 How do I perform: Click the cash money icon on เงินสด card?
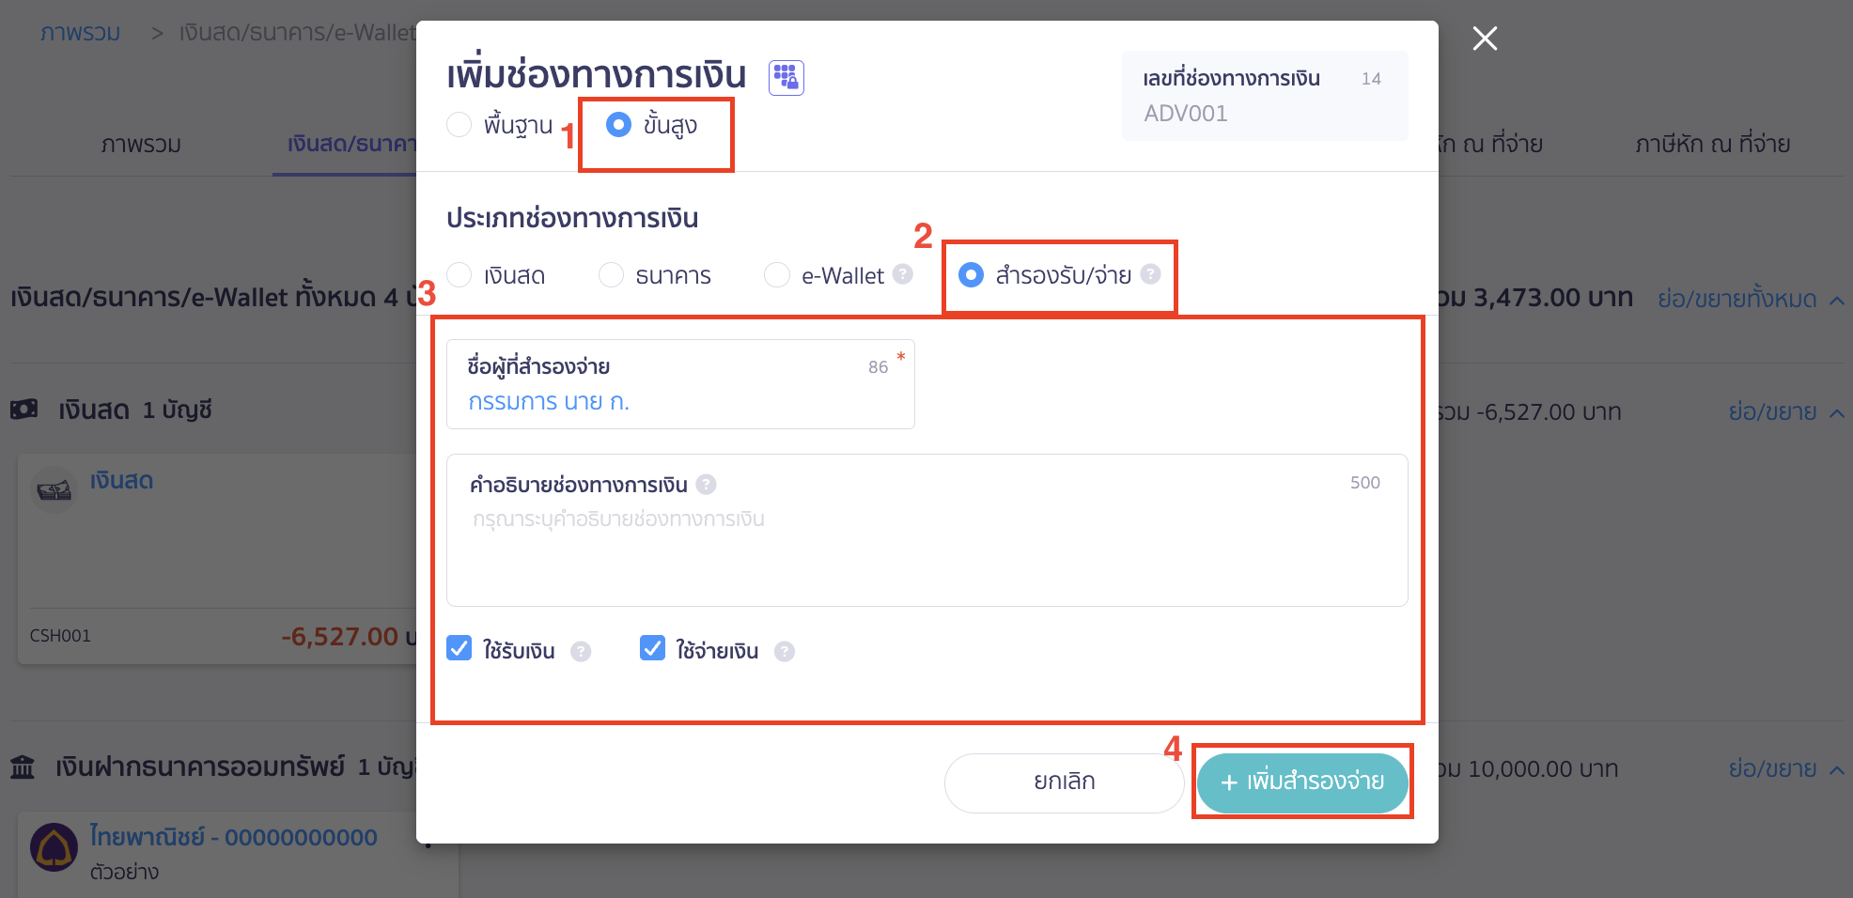54,488
